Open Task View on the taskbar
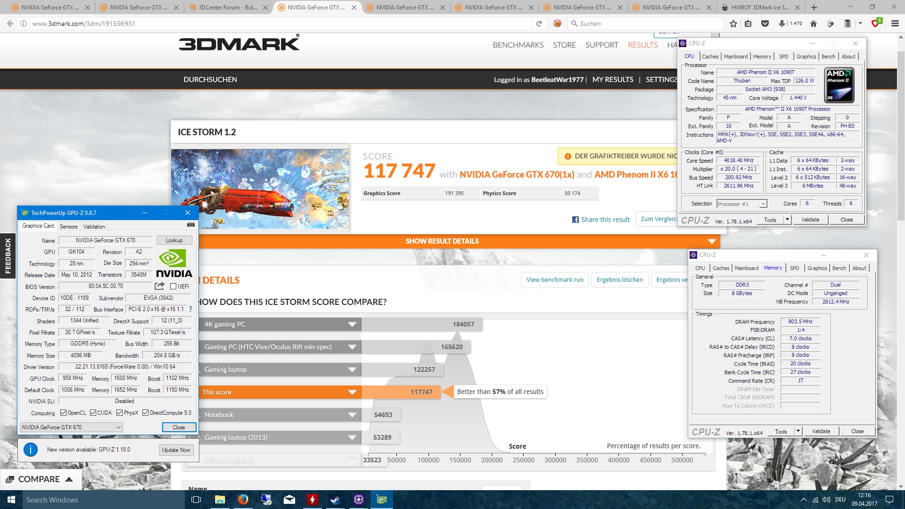905x509 pixels. (x=196, y=500)
